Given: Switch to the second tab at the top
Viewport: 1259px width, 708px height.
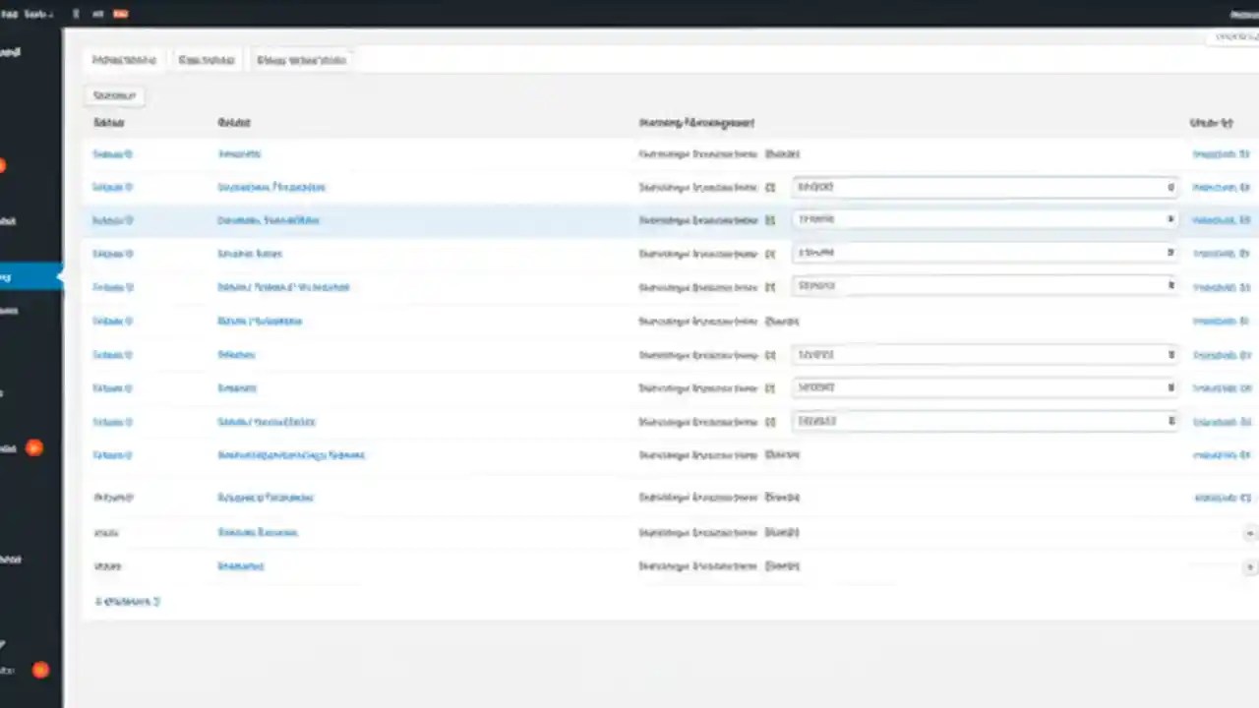Looking at the screenshot, I should 206,60.
